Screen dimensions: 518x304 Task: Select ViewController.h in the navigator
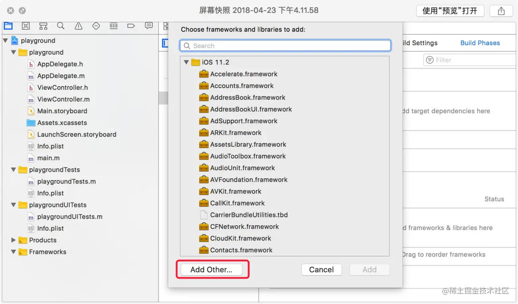click(63, 88)
